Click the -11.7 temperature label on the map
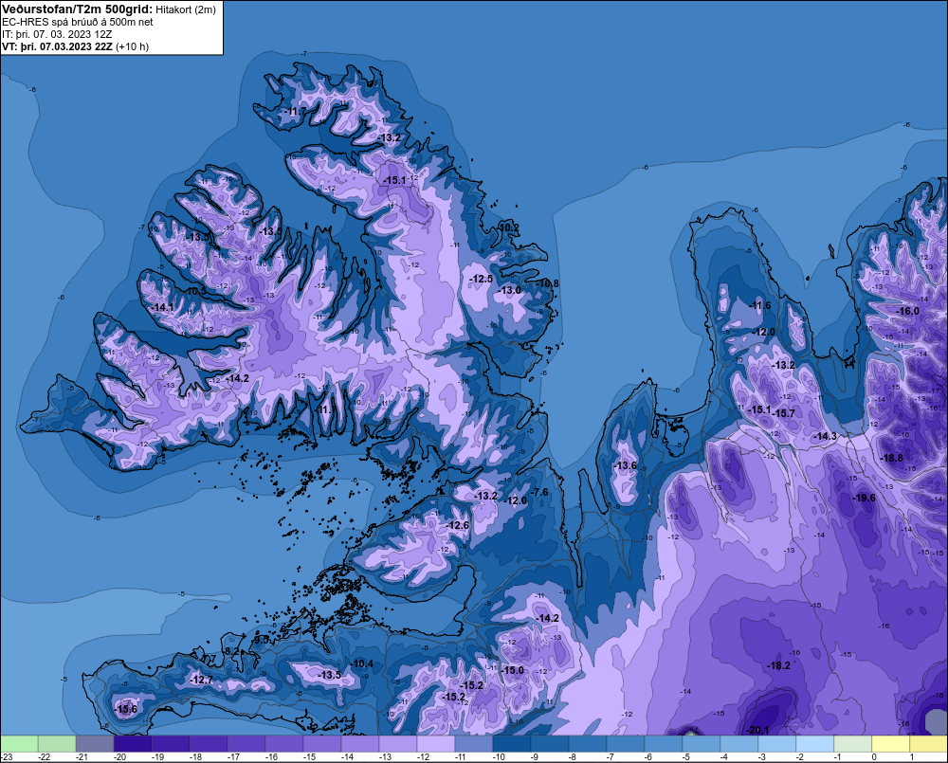Viewport: 948px width, 763px height. pos(296,112)
